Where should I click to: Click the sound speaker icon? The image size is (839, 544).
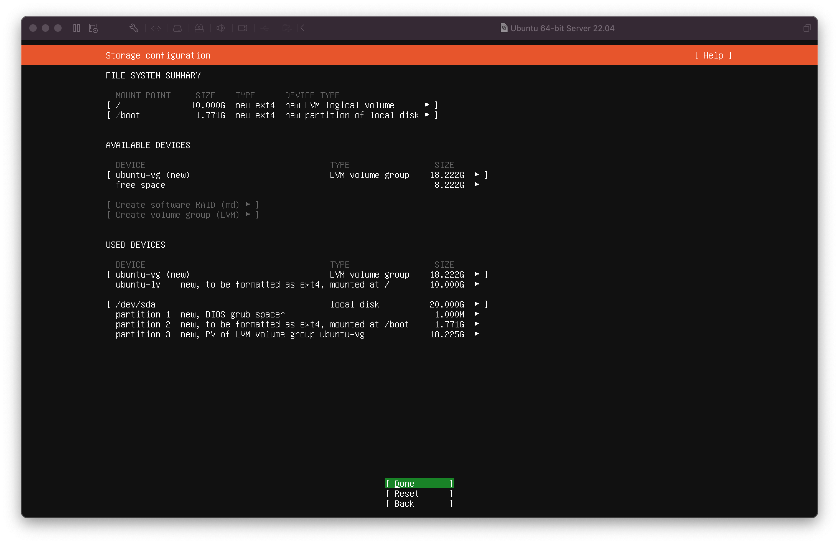point(221,28)
